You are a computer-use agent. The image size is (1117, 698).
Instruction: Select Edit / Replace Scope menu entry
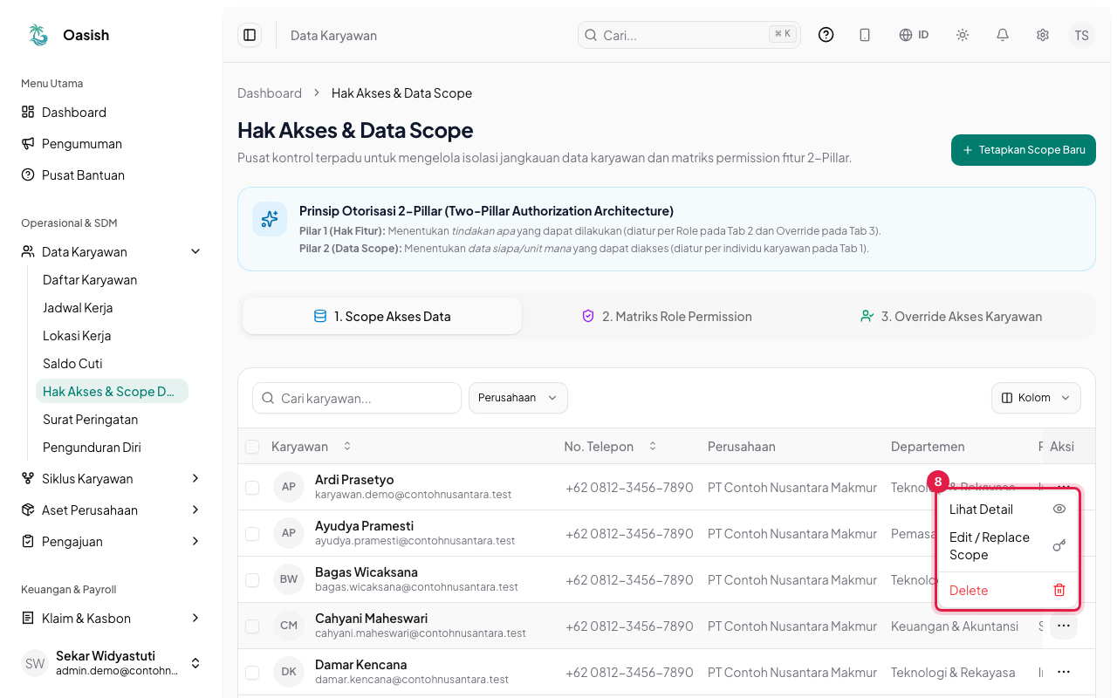click(1008, 546)
